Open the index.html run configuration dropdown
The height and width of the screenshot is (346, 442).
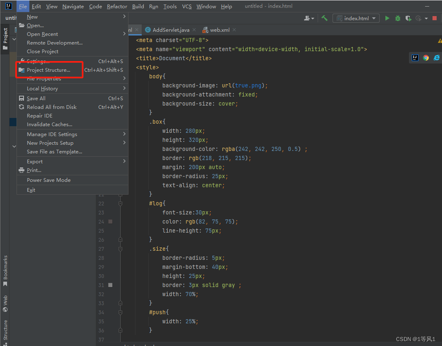(356, 18)
